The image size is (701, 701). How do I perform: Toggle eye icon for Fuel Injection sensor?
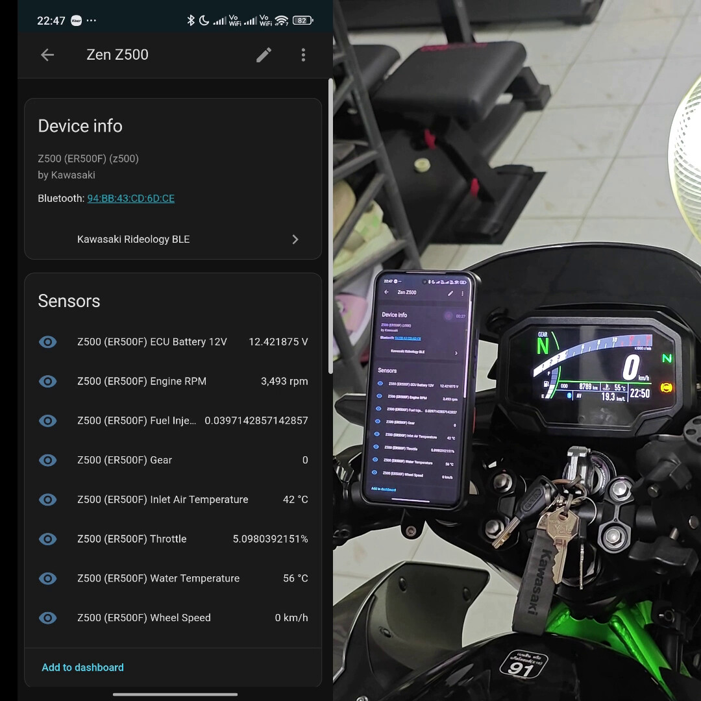coord(48,421)
